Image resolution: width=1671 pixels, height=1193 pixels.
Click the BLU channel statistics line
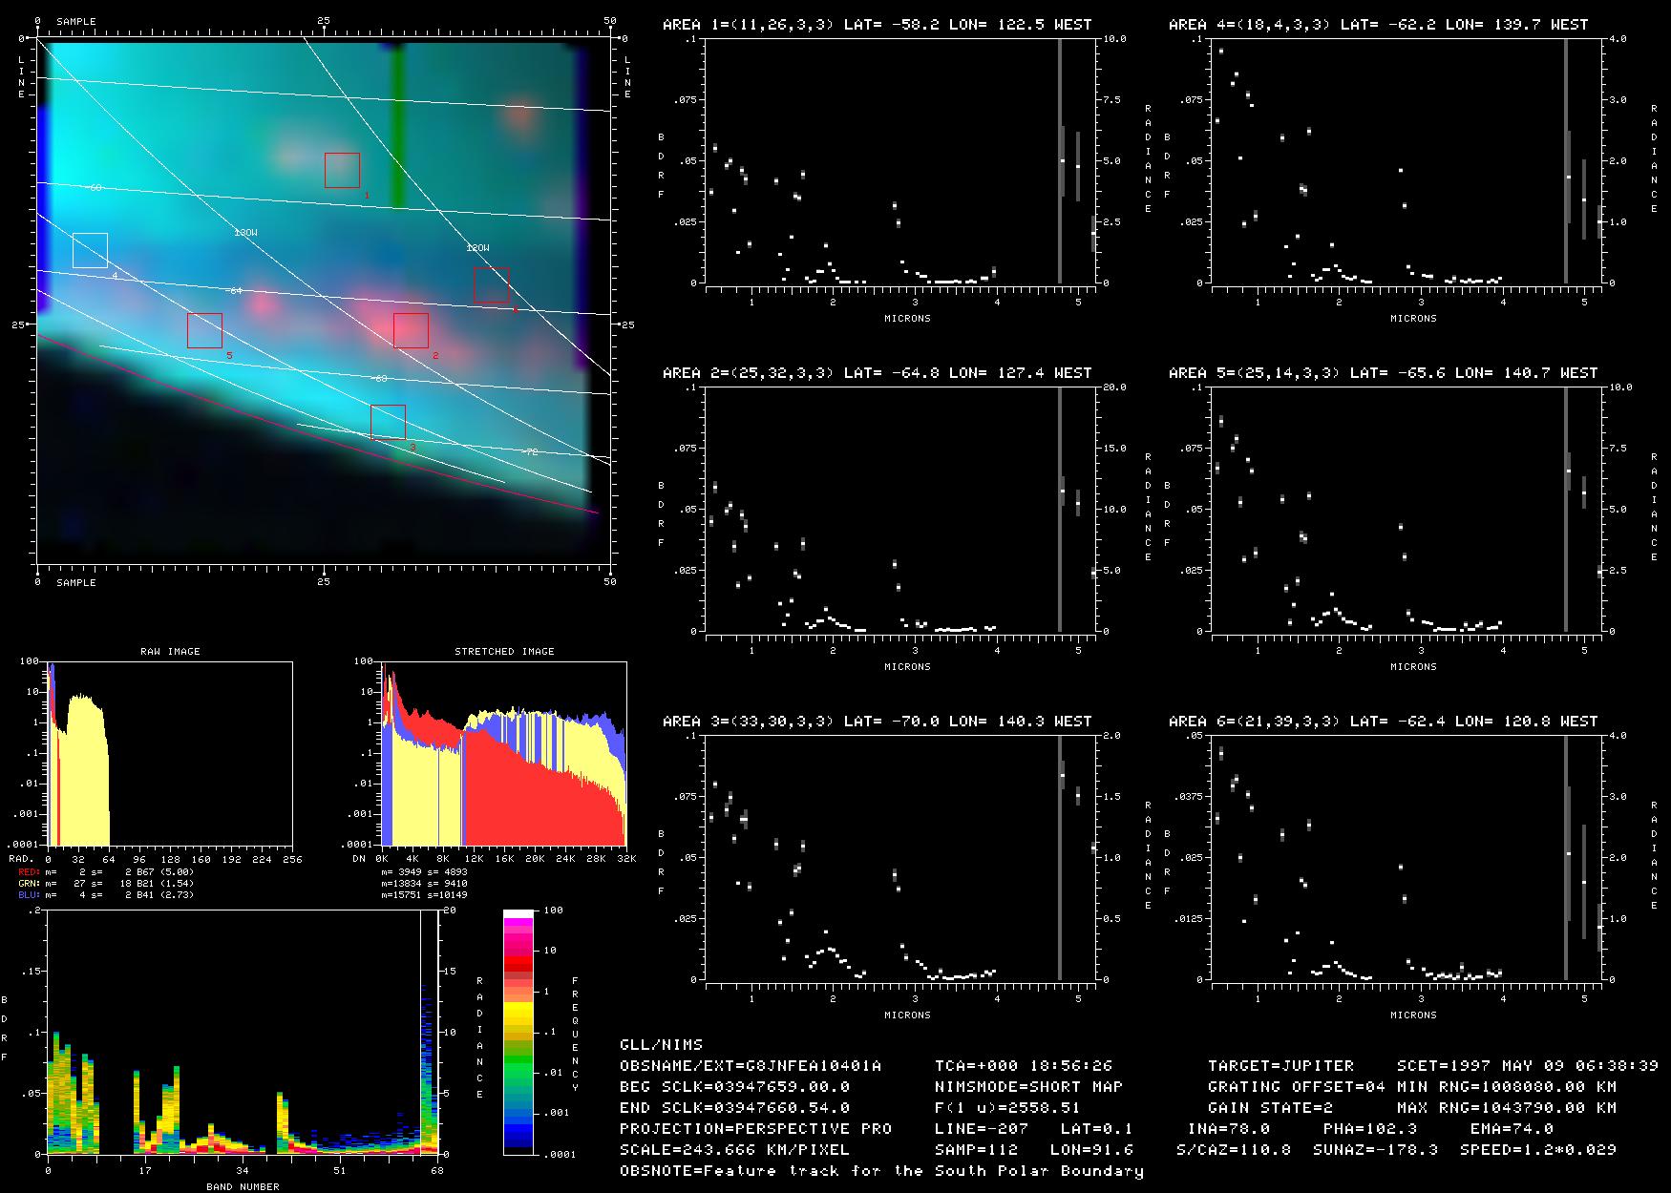coord(105,894)
